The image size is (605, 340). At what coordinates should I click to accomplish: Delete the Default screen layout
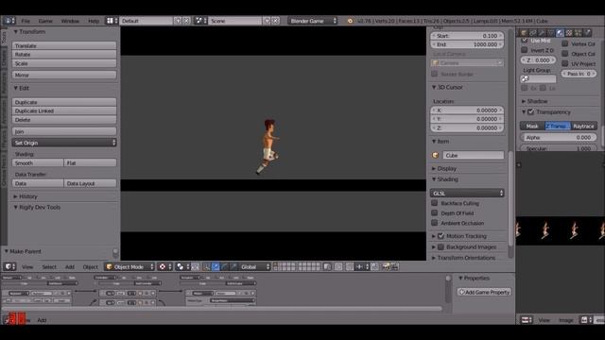coord(186,21)
